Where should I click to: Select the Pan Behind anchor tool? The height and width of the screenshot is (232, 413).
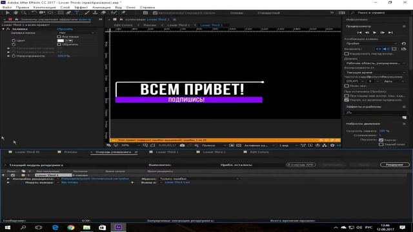50,13
